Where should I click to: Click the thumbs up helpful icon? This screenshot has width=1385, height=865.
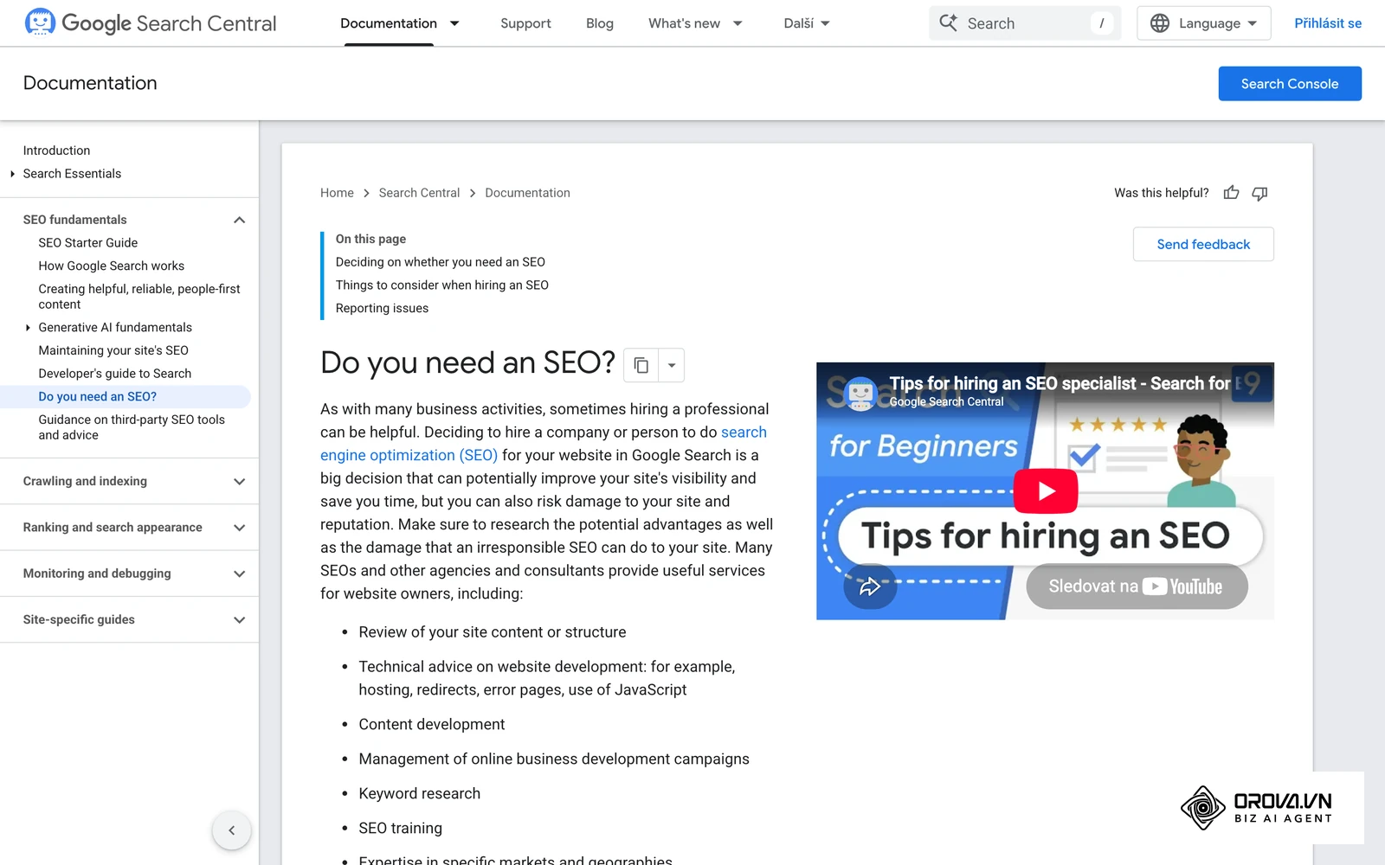tap(1232, 193)
